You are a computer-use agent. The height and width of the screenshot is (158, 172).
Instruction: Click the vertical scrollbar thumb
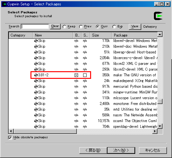pyautogui.click(x=160, y=101)
